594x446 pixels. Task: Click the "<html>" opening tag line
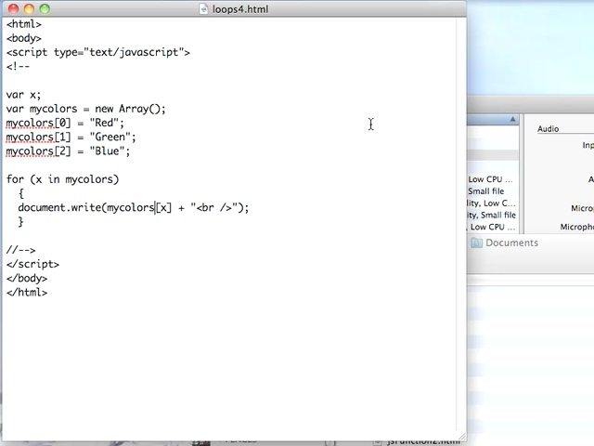click(24, 24)
